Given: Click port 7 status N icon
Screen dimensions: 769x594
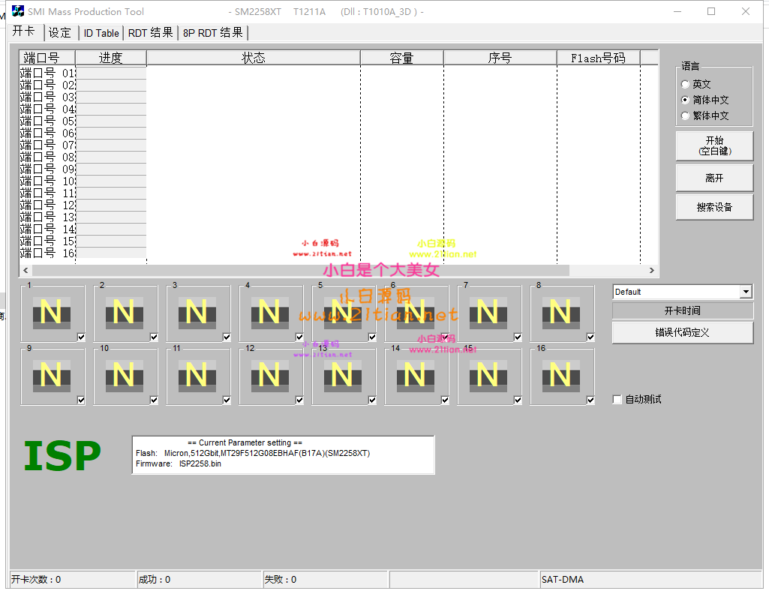Looking at the screenshot, I should [488, 312].
